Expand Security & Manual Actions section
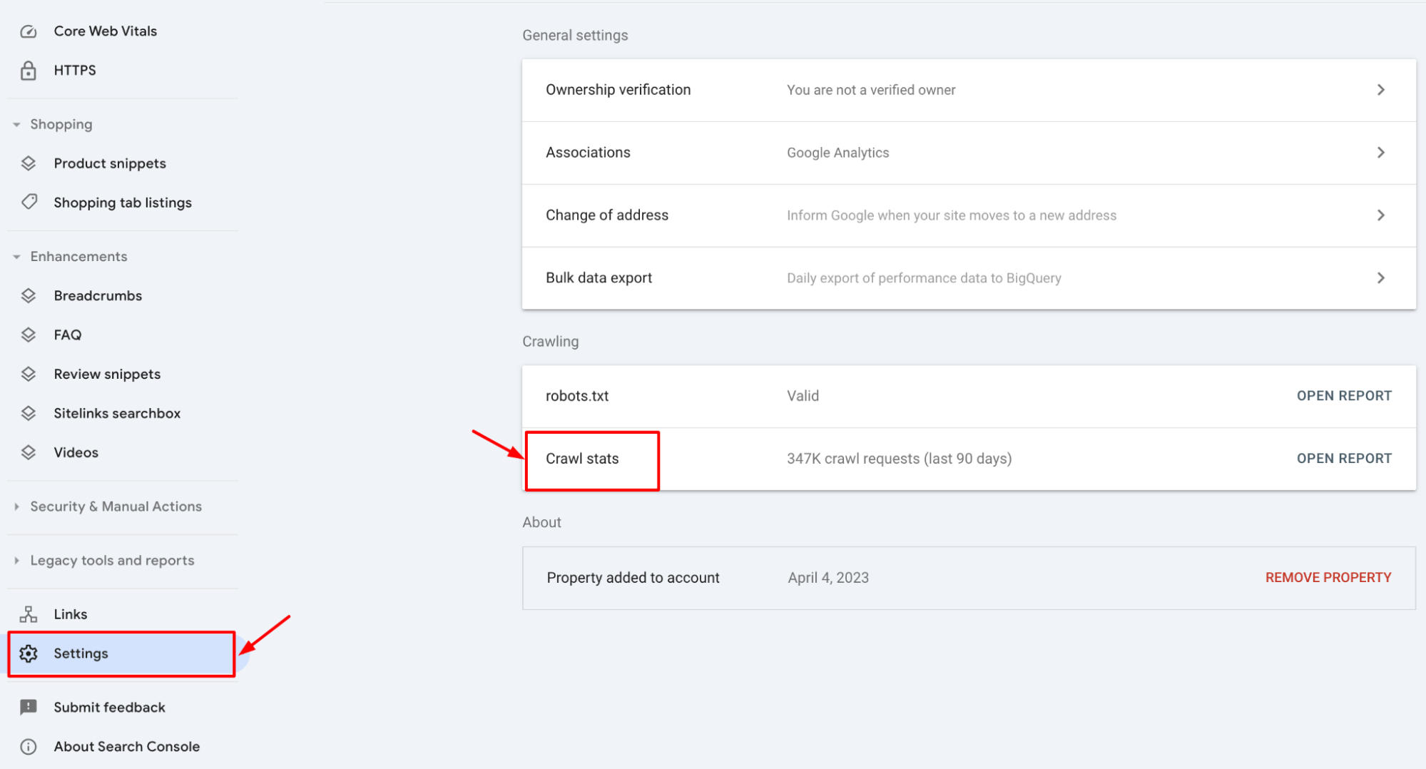1426x769 pixels. [16, 506]
